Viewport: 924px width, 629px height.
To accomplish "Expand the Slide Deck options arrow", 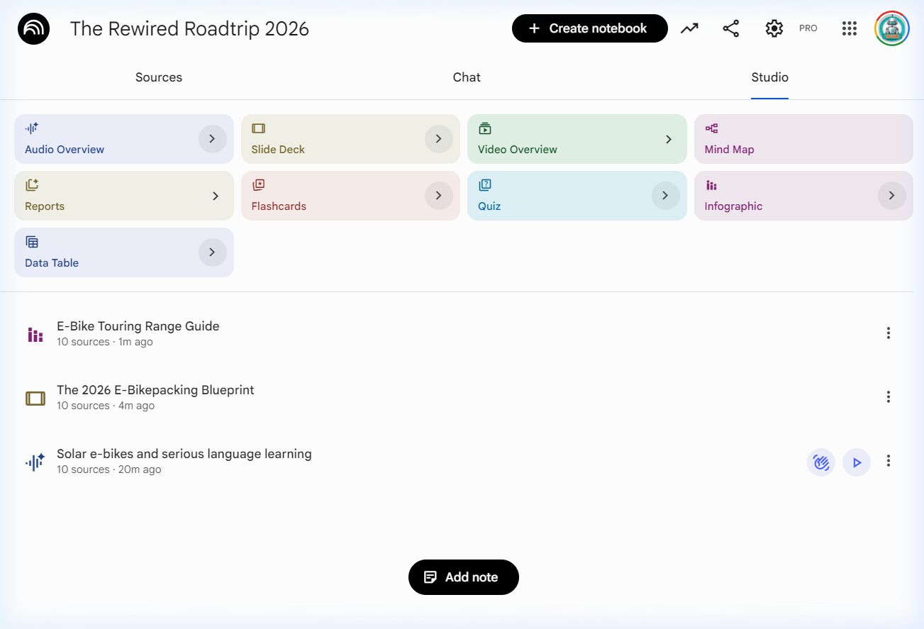I will click(x=438, y=139).
